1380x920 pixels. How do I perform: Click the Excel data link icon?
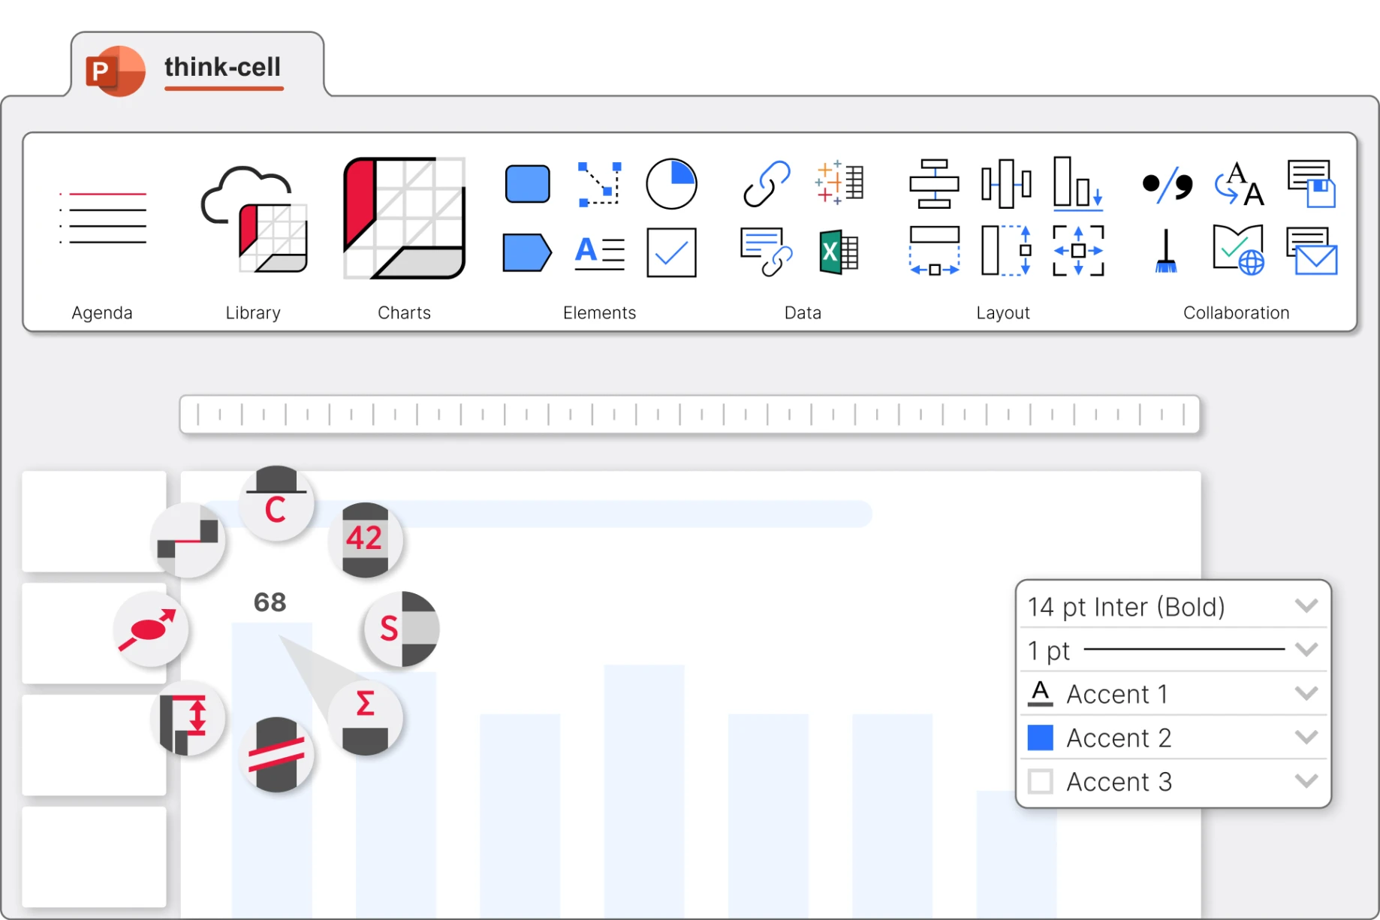pyautogui.click(x=838, y=252)
